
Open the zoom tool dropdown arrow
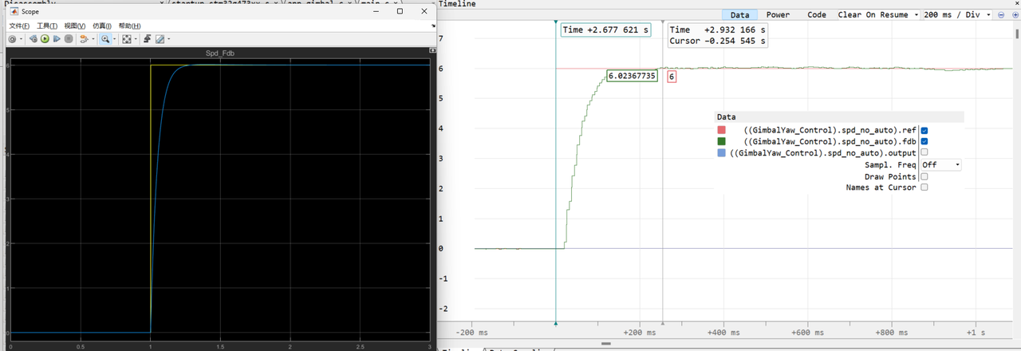pyautogui.click(x=115, y=39)
